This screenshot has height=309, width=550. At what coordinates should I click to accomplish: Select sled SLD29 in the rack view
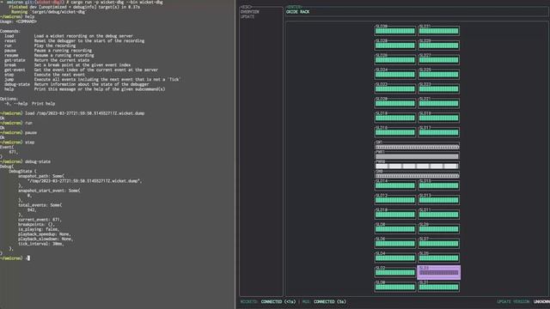click(438, 45)
